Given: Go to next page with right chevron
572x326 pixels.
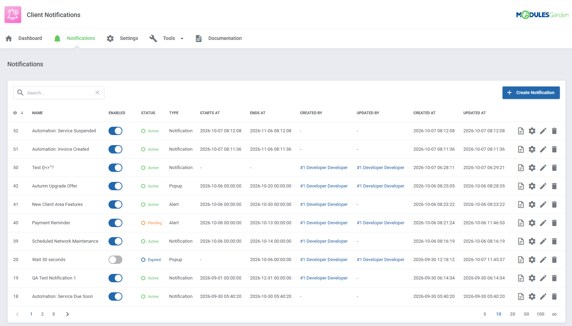Looking at the screenshot, I should [67, 314].
